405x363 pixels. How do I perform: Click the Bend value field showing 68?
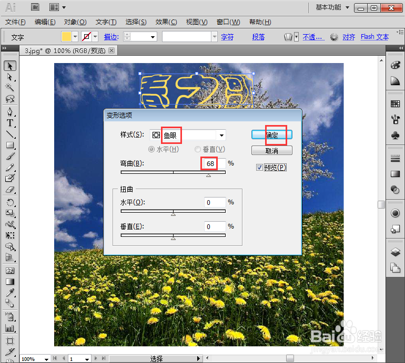coord(215,163)
